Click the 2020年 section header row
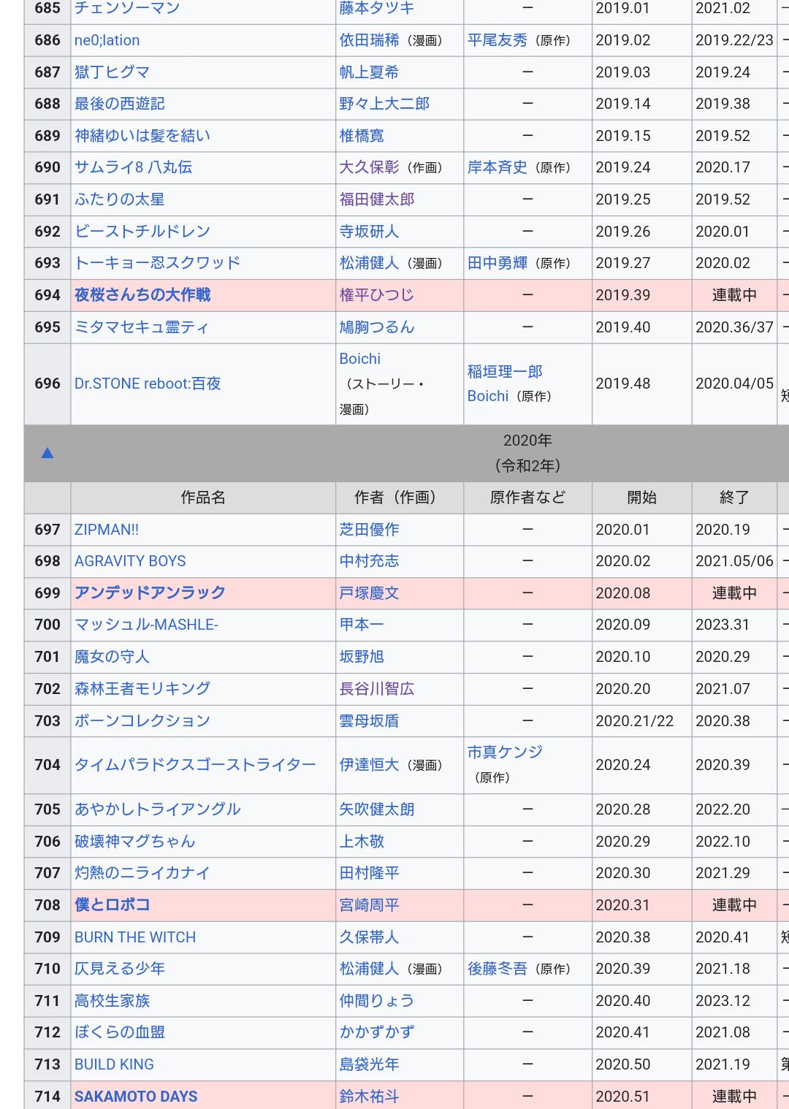 [527, 453]
